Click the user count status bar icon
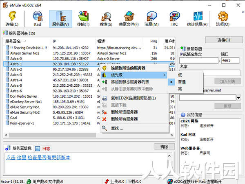This screenshot has height=184, width=245. coord(29,181)
